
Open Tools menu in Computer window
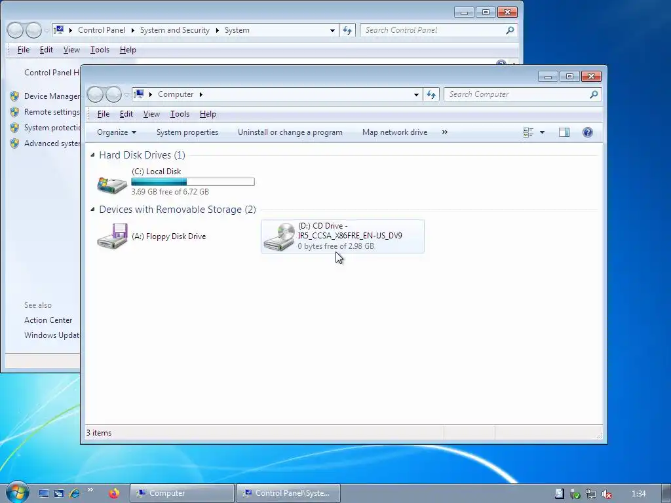point(180,114)
